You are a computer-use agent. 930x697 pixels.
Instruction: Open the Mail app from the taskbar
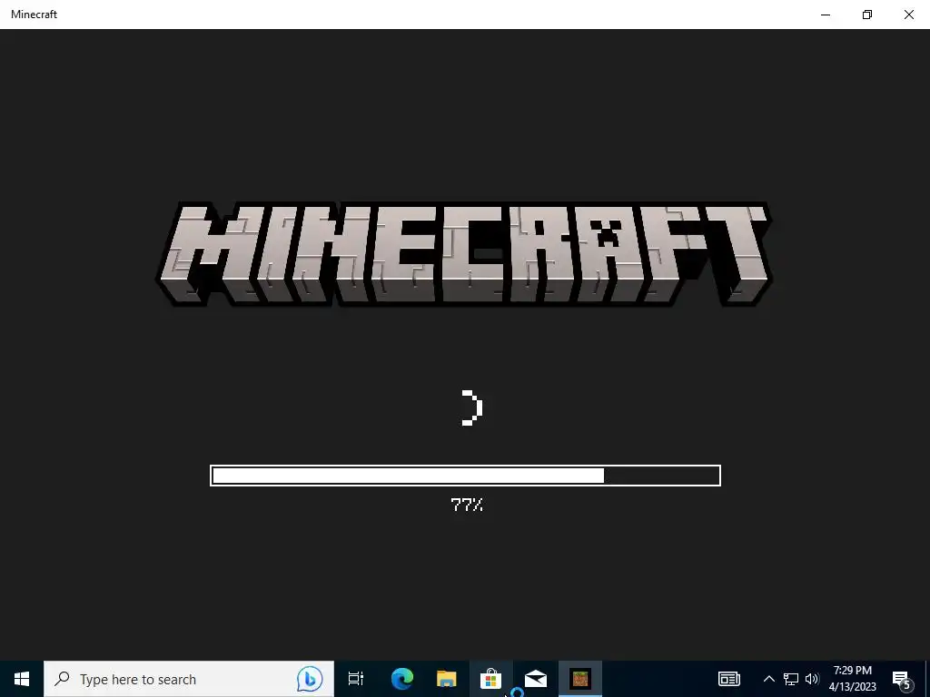pos(536,679)
